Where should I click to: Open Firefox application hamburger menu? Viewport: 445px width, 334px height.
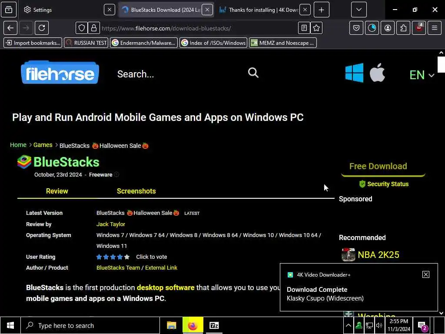pos(435,28)
